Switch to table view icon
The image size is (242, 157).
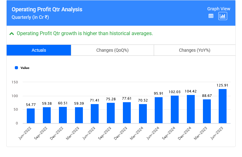pyautogui.click(x=211, y=16)
